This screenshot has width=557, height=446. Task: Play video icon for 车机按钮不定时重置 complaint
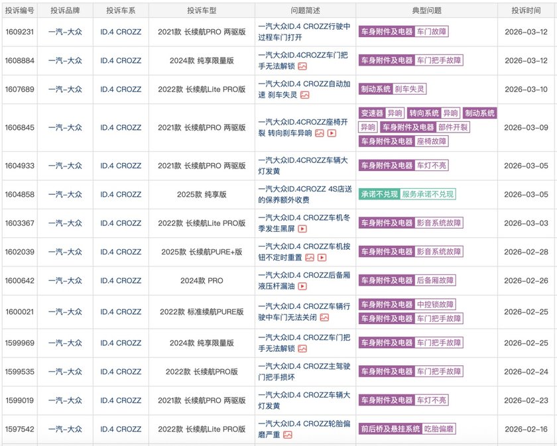click(322, 257)
